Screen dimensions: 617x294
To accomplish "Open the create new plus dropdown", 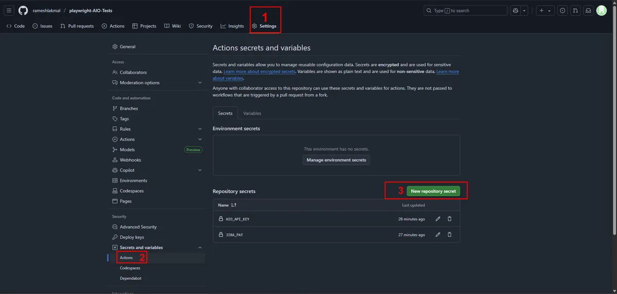I will 545,10.
